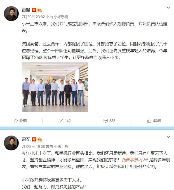Open the group photo attached to first post
Screen dimensions: 174x190
tap(55, 87)
